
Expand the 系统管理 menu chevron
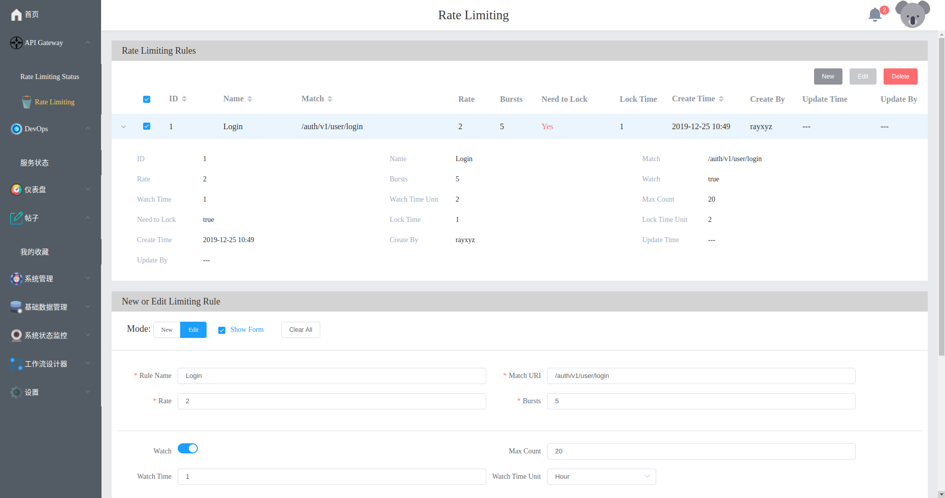[88, 279]
